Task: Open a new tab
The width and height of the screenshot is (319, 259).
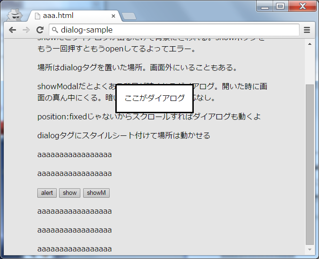Action: tap(129, 16)
